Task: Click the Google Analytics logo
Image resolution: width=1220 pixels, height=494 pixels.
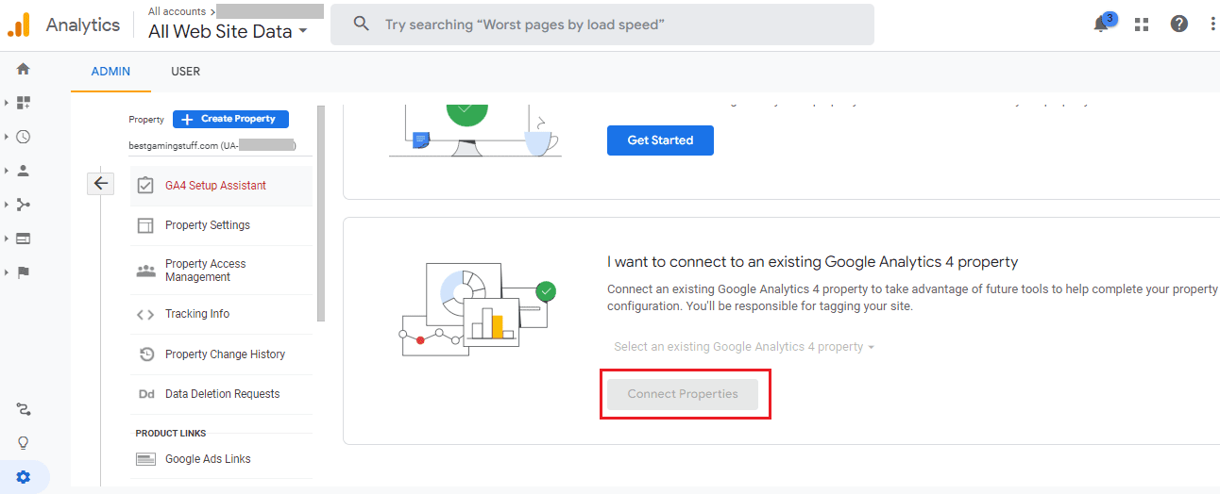Action: [20, 25]
